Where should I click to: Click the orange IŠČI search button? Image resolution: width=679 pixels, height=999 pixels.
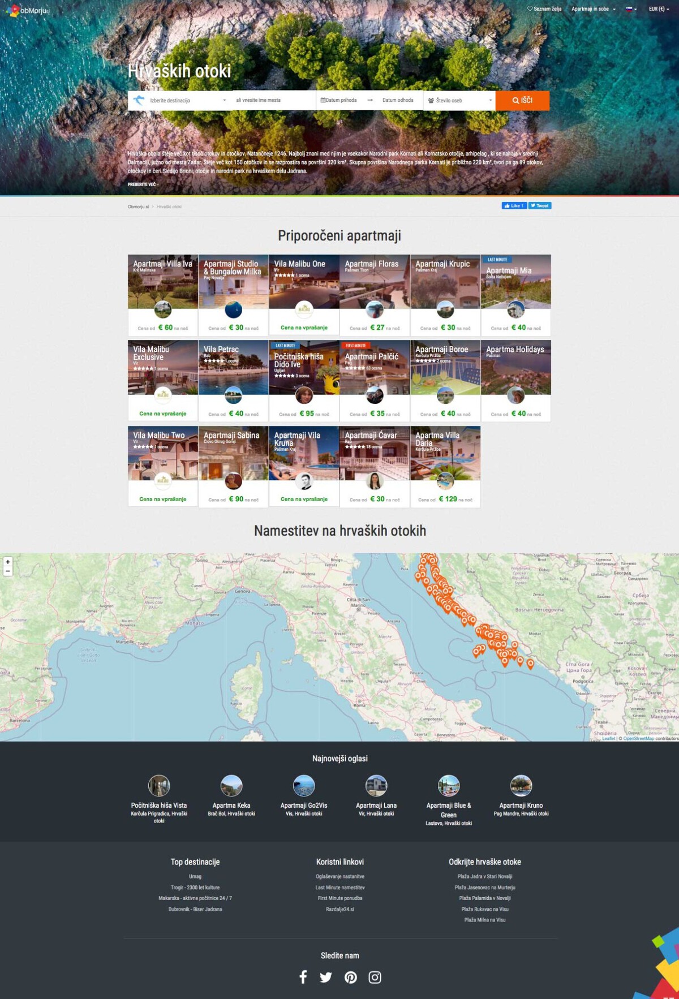click(522, 101)
